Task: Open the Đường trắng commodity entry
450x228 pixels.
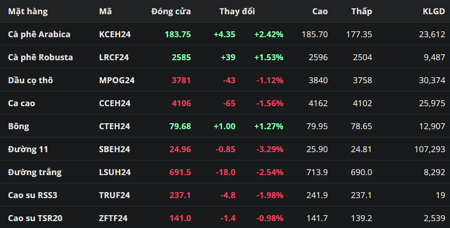Action: pos(35,172)
